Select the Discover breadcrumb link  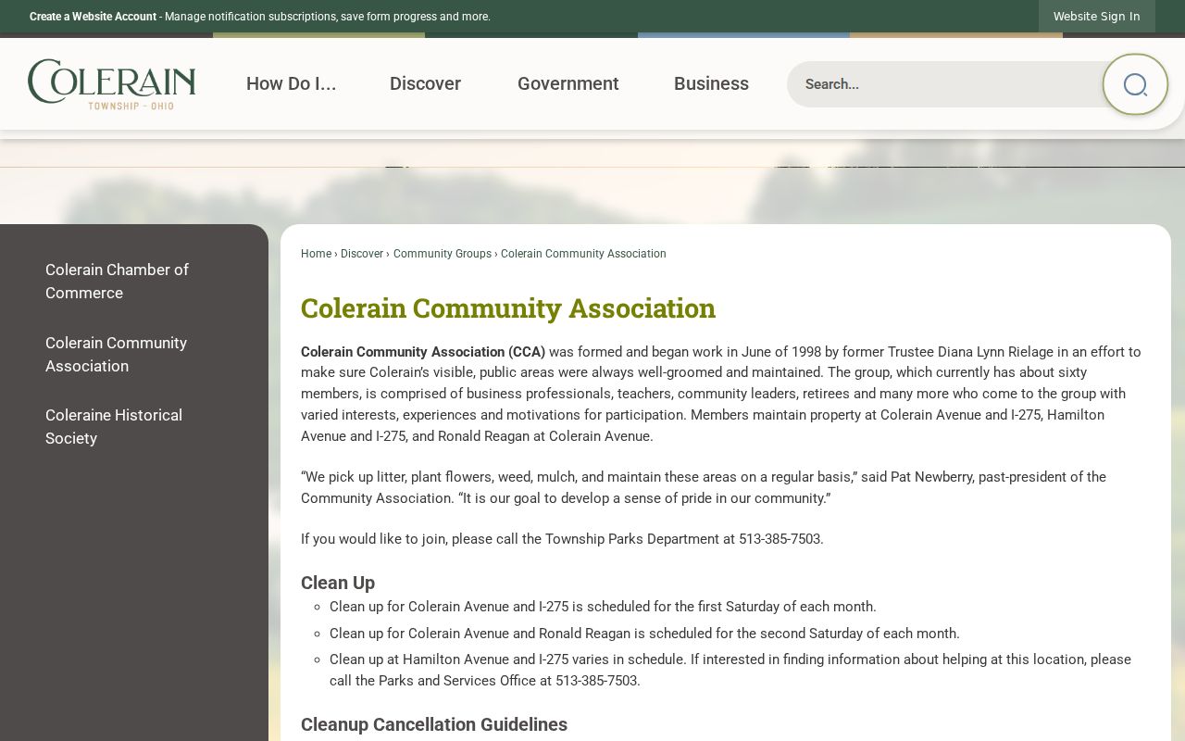pos(362,254)
